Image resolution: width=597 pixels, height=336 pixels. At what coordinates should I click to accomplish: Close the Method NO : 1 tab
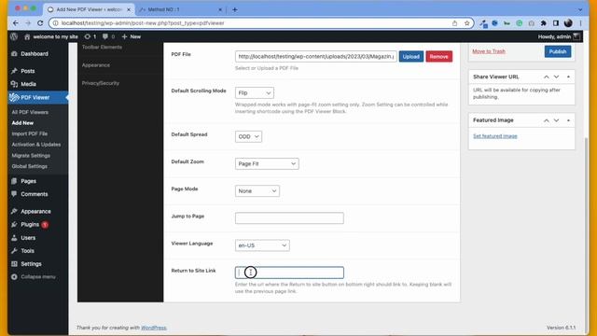coord(220,9)
